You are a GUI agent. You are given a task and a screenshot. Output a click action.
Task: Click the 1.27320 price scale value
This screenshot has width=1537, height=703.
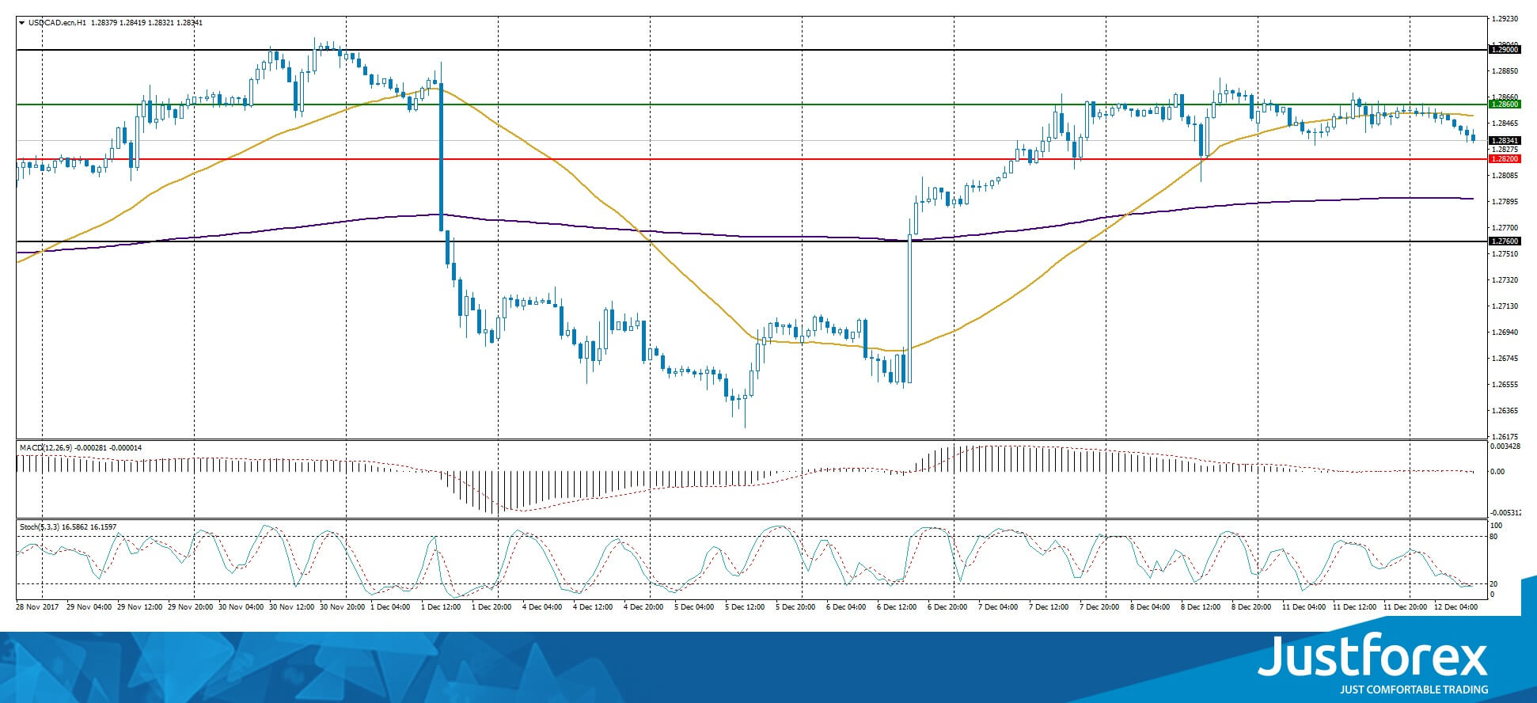[x=1505, y=280]
